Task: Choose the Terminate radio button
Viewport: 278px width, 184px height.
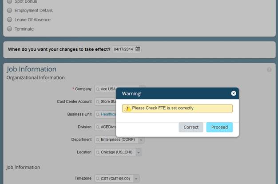Action: [9, 29]
